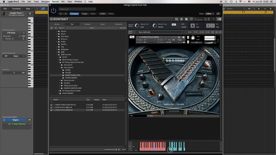Click the Import button in browser

click(x=92, y=28)
